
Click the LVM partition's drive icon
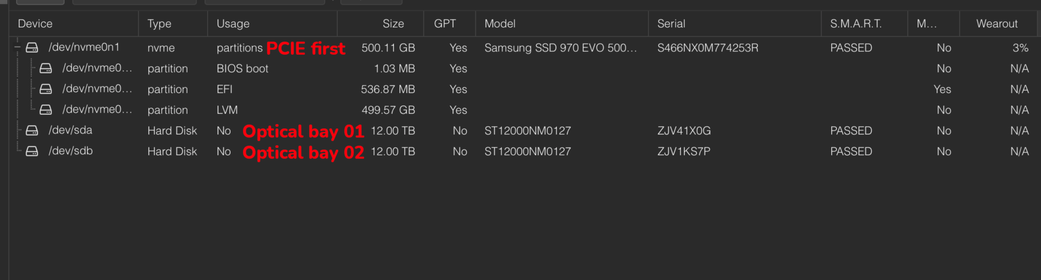point(46,110)
